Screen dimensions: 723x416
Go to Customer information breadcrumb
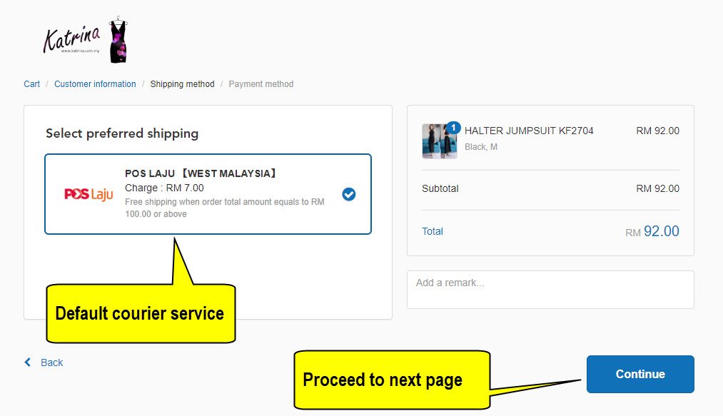95,84
